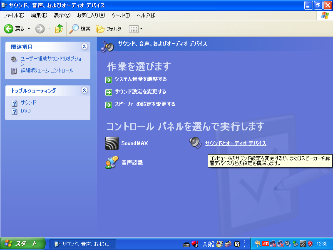Viewport: 333px width, 250px height.
Task: Click the volume speaker tray icon
Action: 288,244
